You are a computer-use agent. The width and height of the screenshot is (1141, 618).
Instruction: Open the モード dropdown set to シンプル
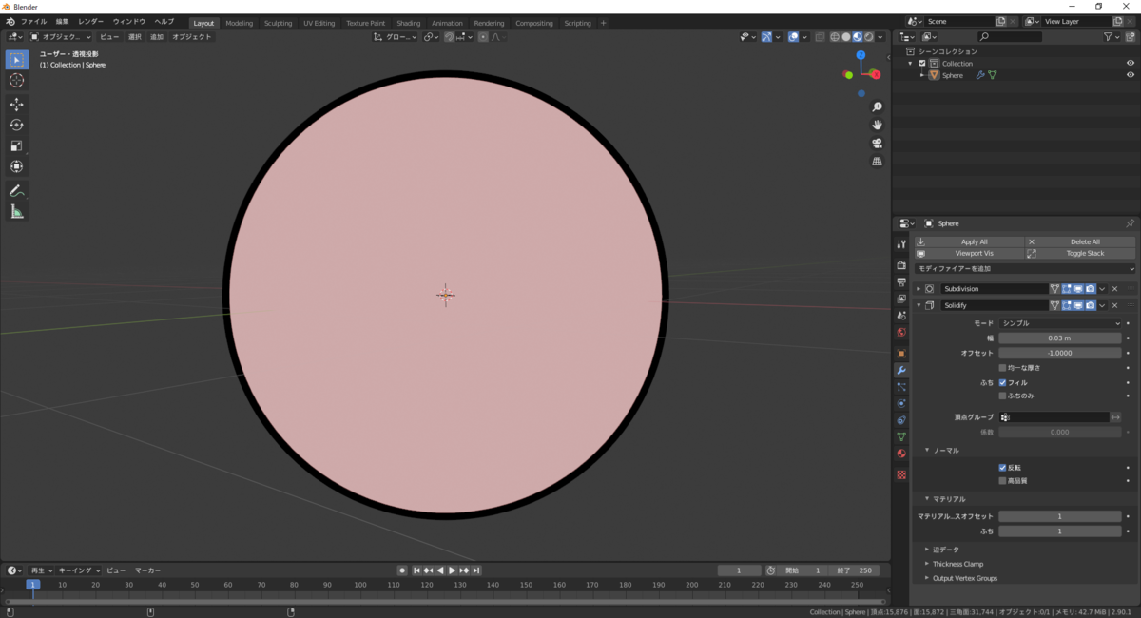point(1060,323)
